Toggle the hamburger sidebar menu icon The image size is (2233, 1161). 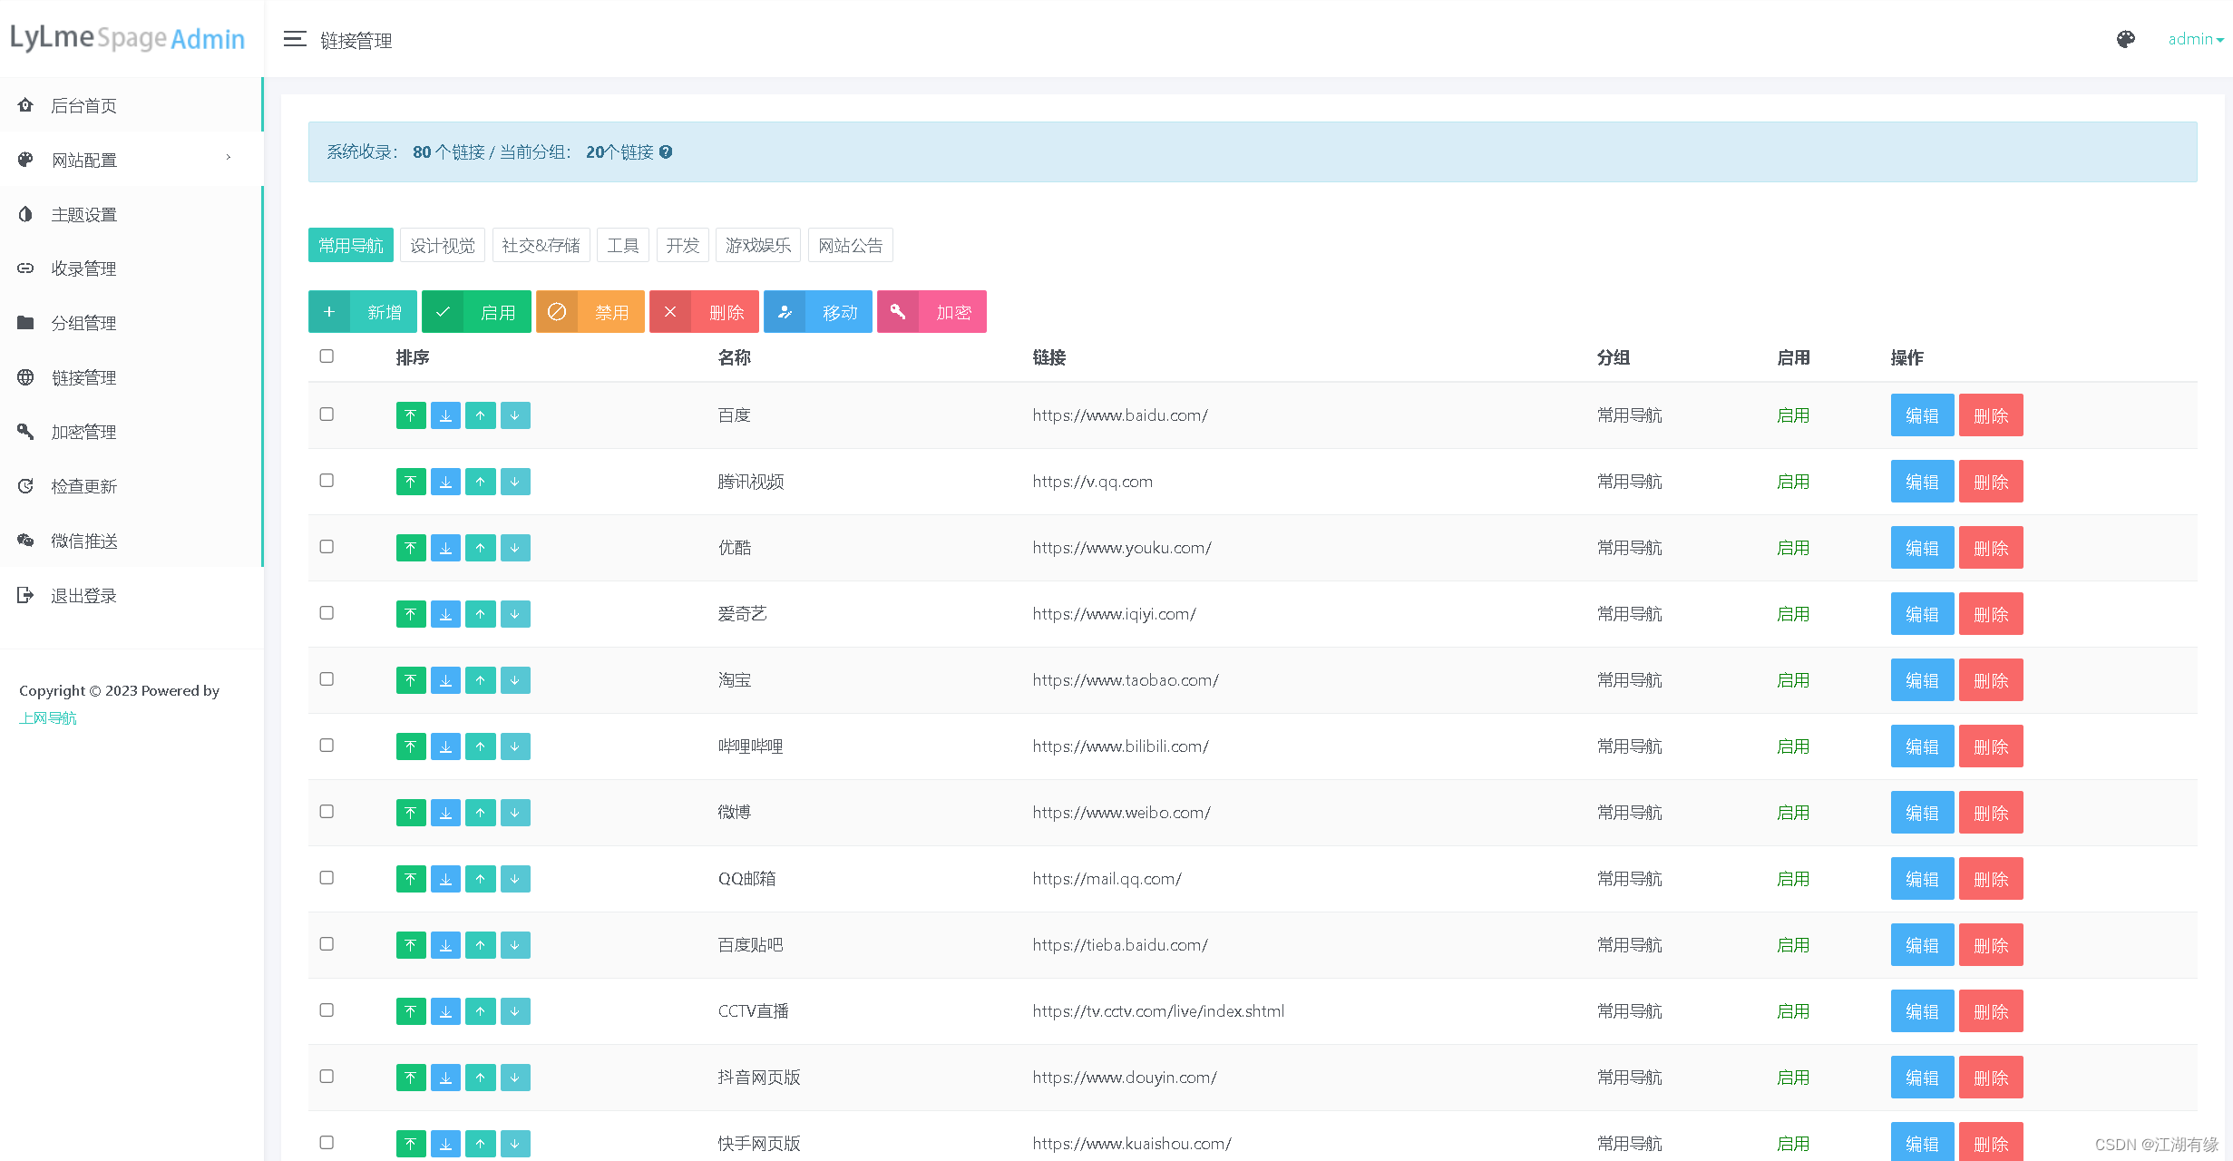pyautogui.click(x=295, y=39)
